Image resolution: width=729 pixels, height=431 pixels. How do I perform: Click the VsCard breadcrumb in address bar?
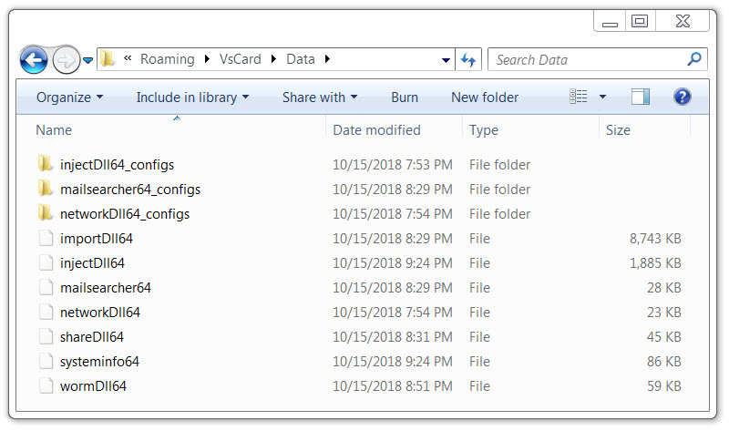pos(240,59)
